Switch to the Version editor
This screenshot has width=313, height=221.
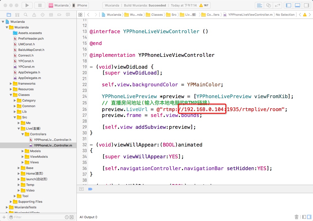pyautogui.click(x=278, y=5)
